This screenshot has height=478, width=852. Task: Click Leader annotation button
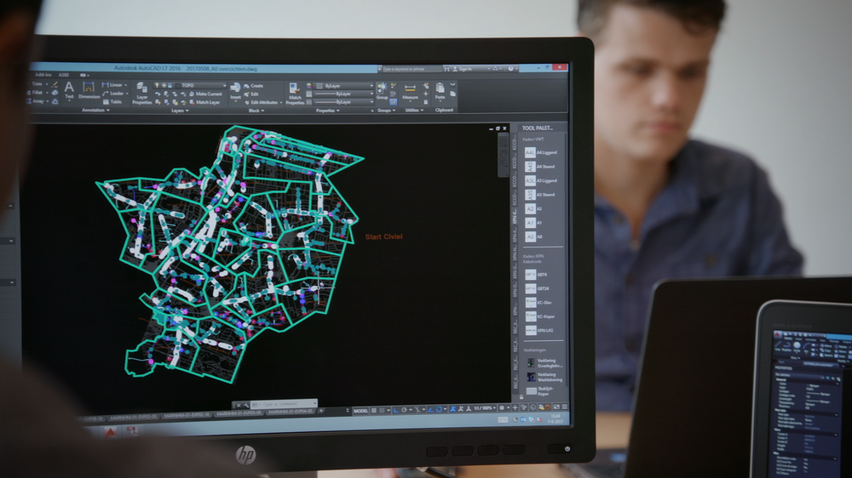[113, 94]
